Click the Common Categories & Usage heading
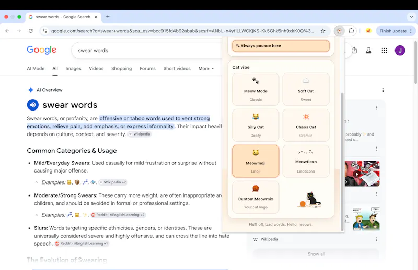The image size is (418, 270). click(72, 151)
